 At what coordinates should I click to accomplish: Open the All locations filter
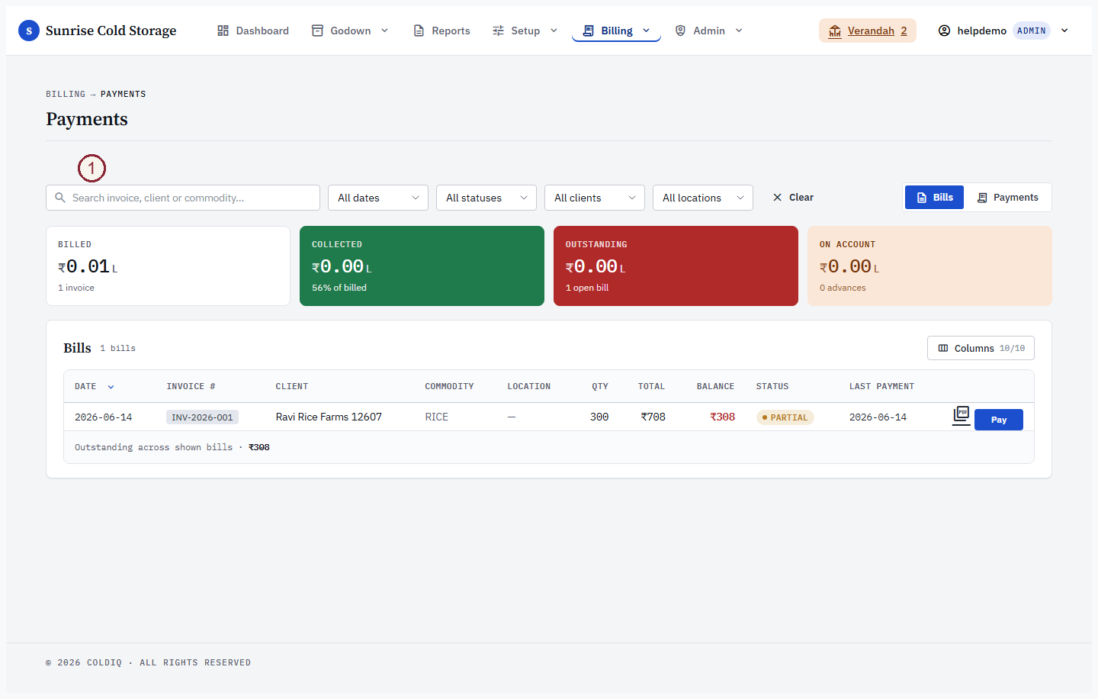(x=703, y=198)
